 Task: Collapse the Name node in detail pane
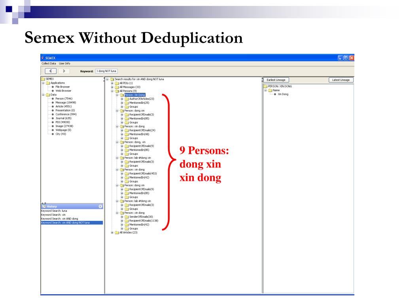pos(265,91)
